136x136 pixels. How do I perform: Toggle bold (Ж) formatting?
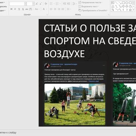11,9
